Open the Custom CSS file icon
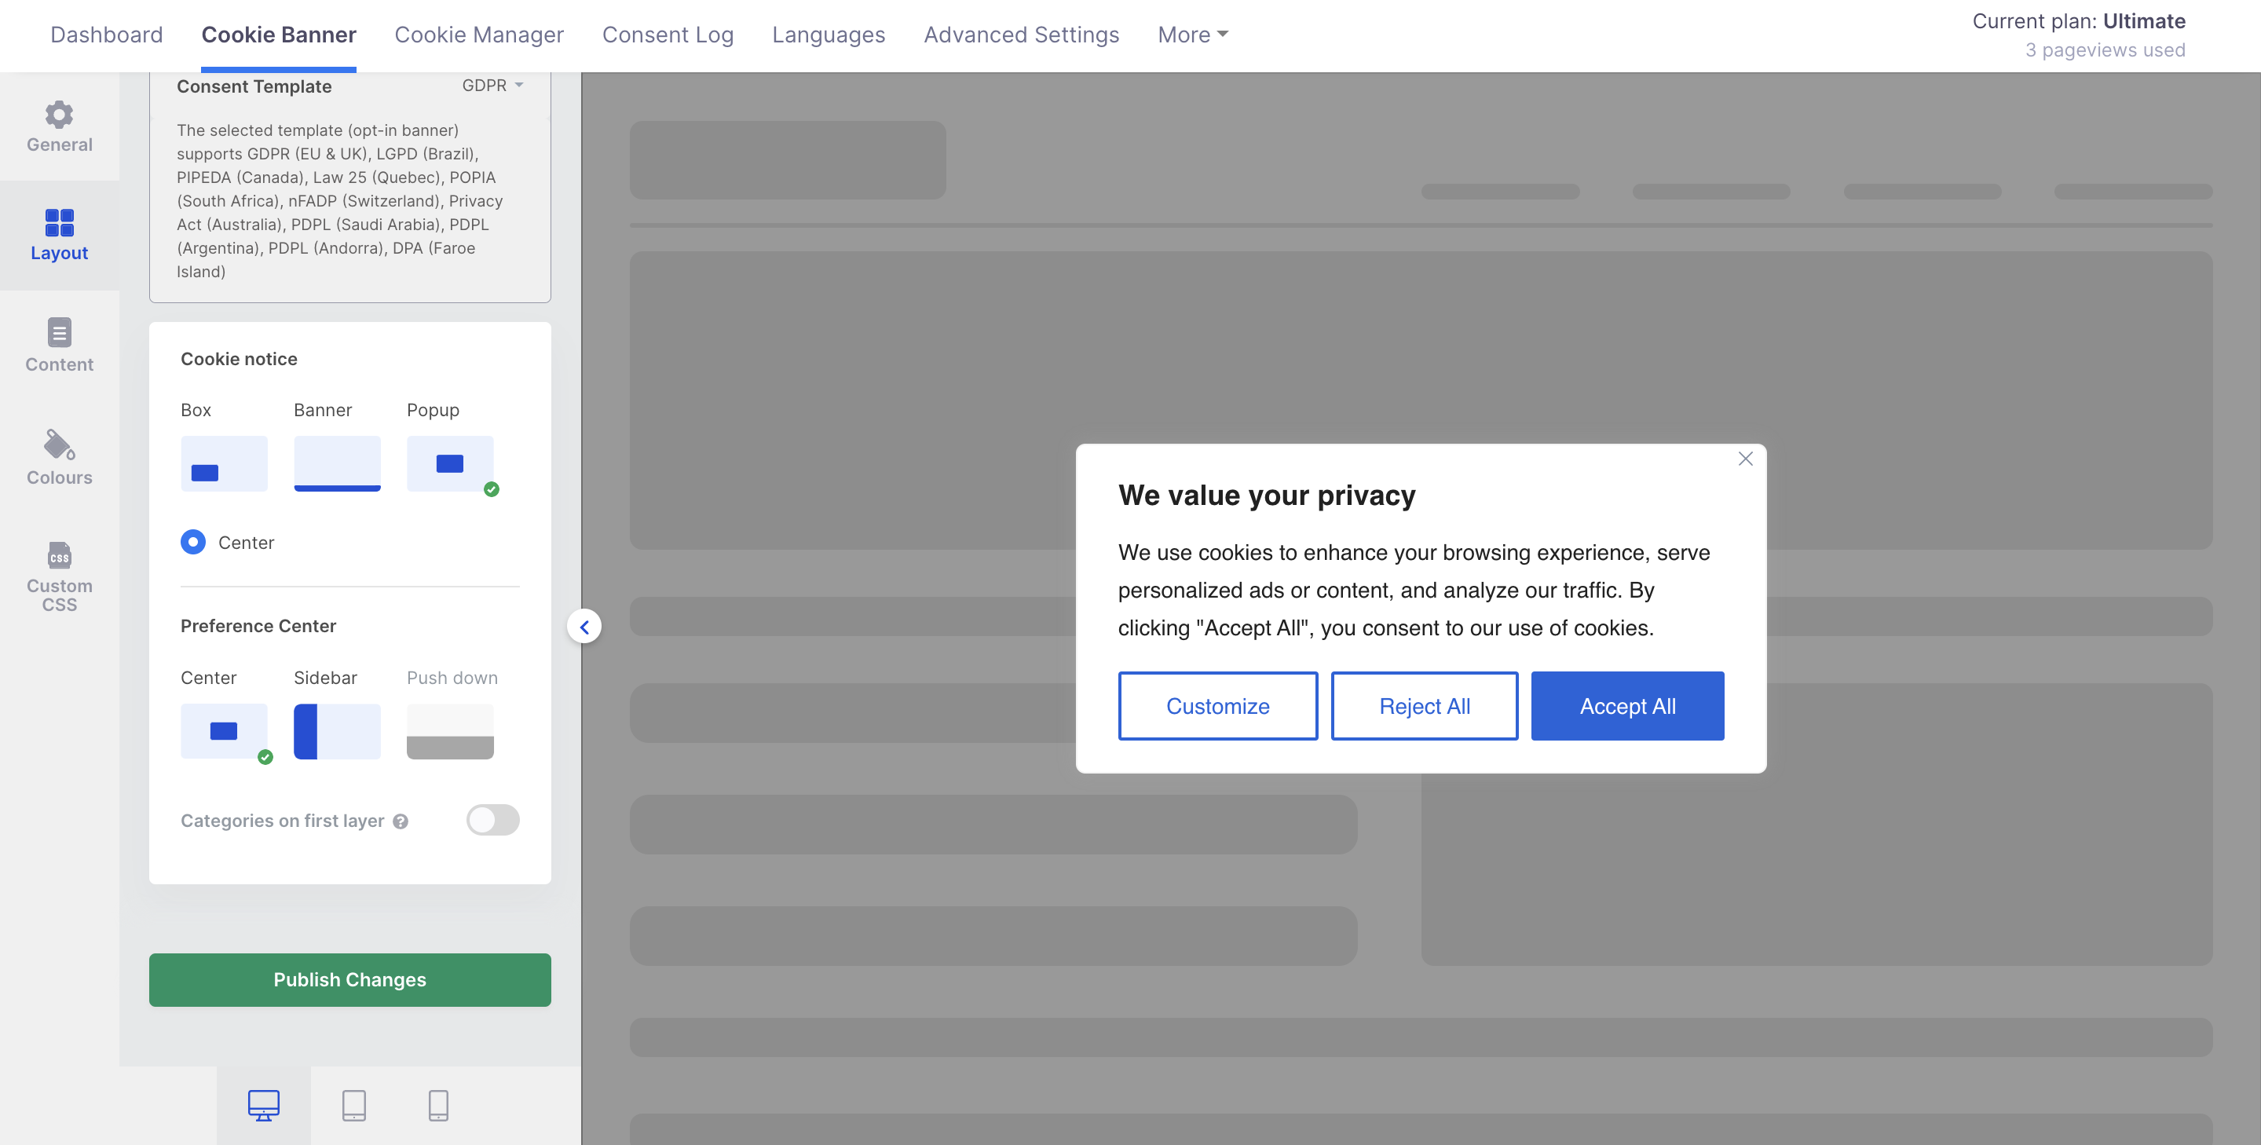 59,554
